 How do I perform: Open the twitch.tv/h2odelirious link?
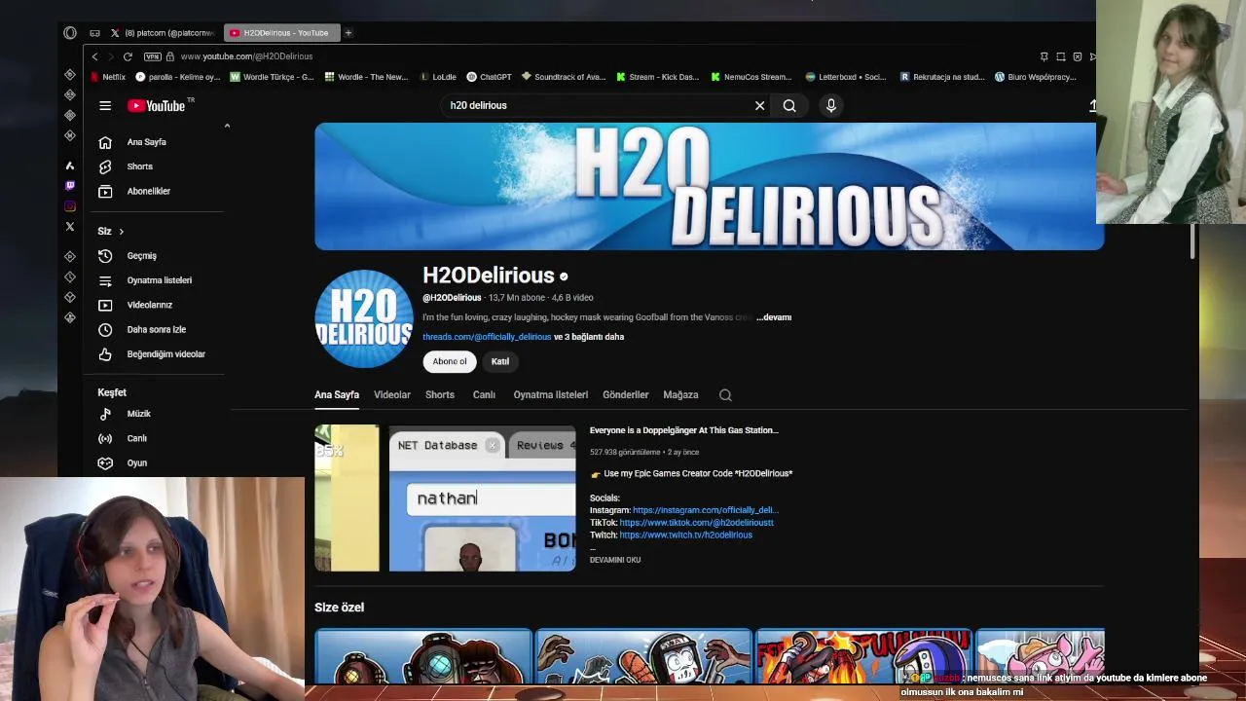click(x=685, y=535)
